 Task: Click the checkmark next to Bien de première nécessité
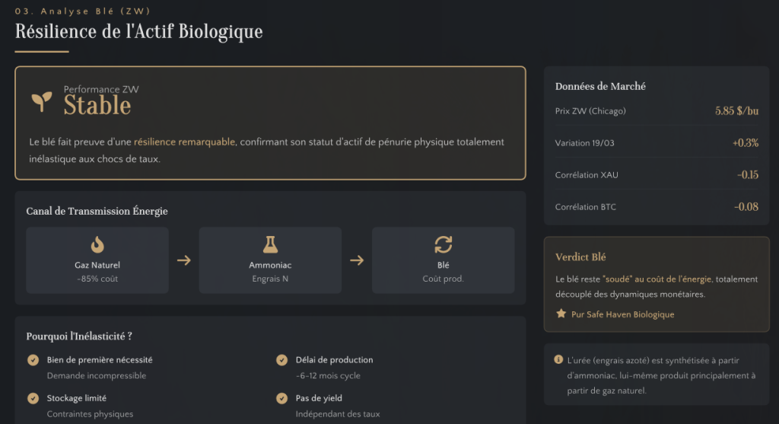point(33,360)
